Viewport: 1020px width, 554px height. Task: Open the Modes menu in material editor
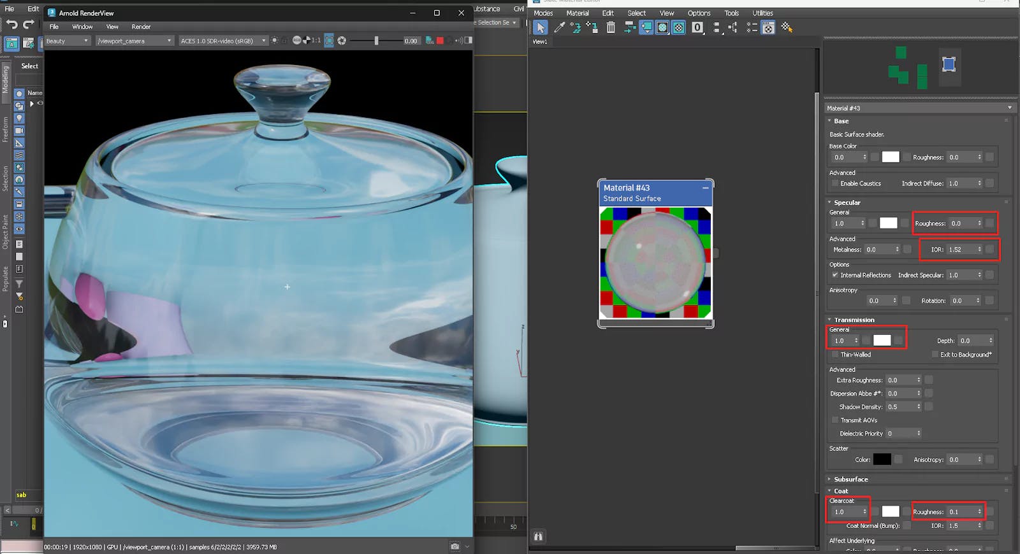(x=543, y=13)
